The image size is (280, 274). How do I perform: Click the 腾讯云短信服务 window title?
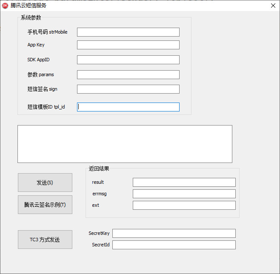(x=29, y=6)
